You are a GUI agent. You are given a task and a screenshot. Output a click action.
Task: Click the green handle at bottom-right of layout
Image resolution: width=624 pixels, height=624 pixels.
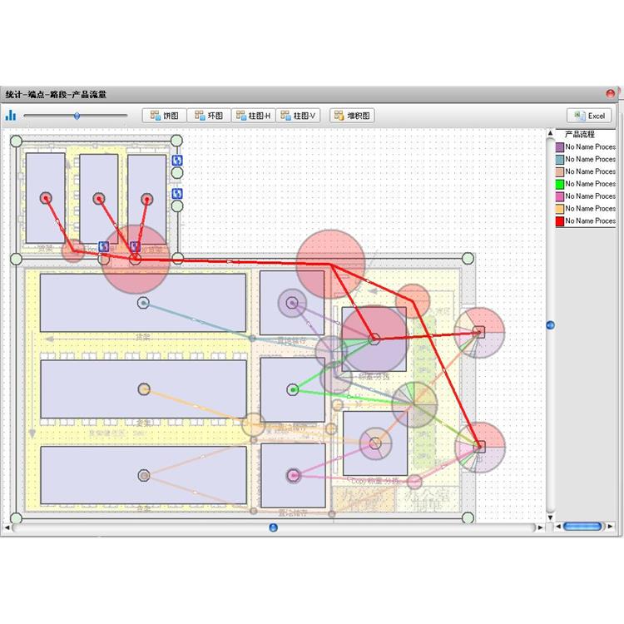click(x=468, y=518)
